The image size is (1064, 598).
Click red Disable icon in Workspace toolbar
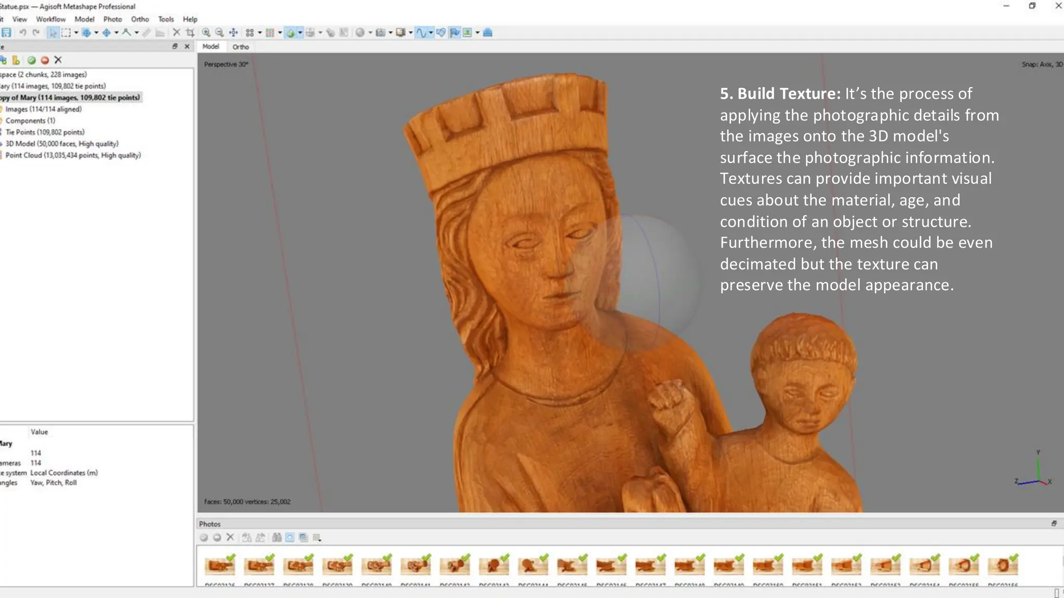tap(45, 60)
